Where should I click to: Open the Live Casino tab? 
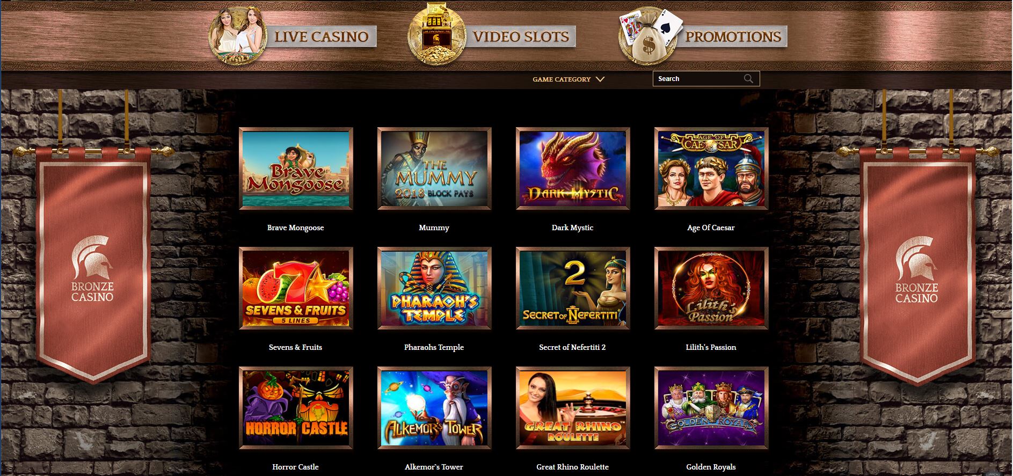tap(321, 36)
